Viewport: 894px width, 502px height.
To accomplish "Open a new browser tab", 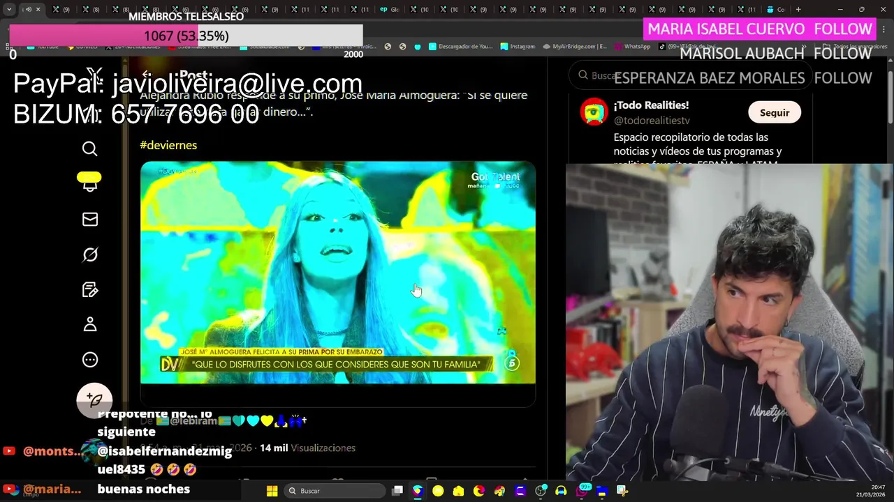I will pyautogui.click(x=798, y=9).
